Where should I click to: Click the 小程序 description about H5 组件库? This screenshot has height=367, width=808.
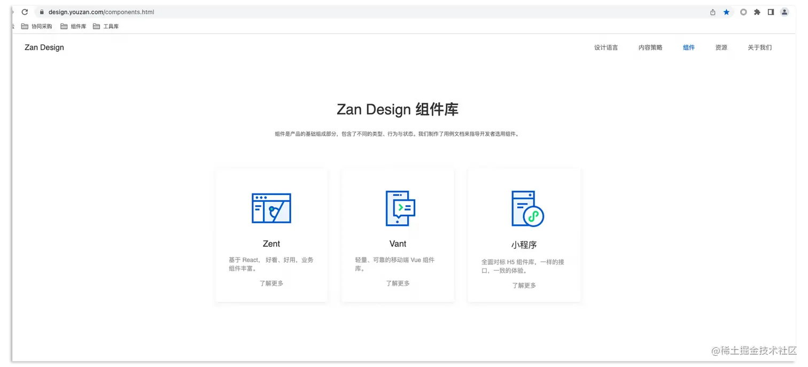[x=523, y=266]
